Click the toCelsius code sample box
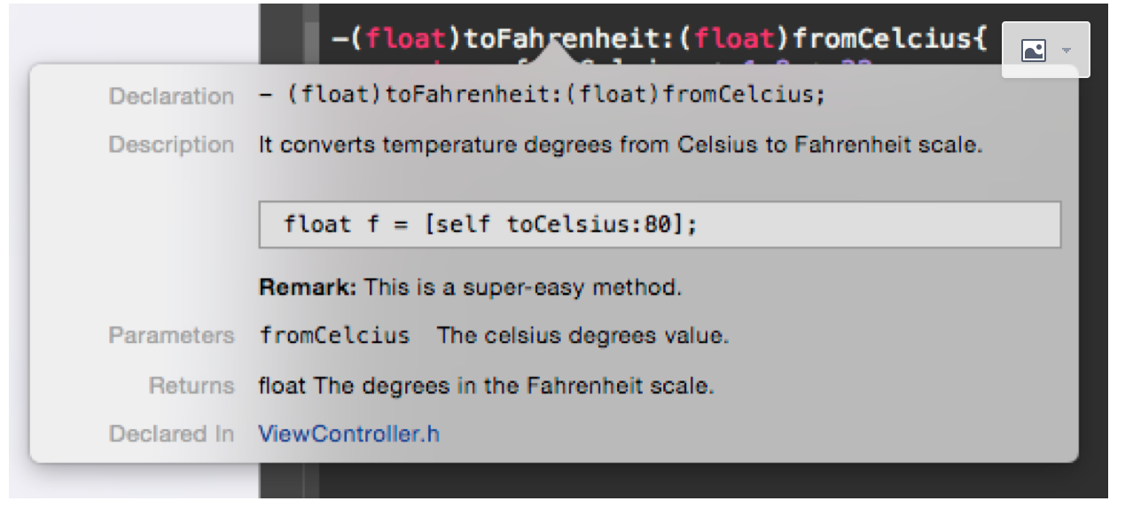 [x=660, y=224]
